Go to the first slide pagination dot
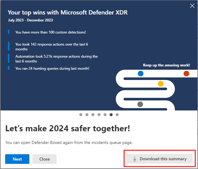 (x=81, y=115)
